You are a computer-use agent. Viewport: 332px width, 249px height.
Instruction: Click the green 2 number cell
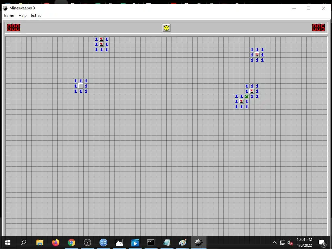[x=247, y=96]
